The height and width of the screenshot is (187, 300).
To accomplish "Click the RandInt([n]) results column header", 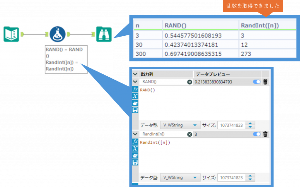I will tap(260, 25).
